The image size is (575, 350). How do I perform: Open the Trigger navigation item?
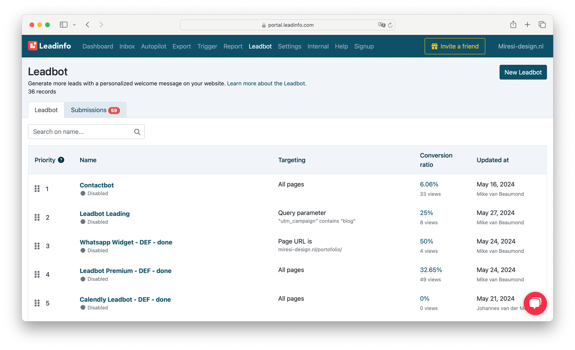coord(207,46)
